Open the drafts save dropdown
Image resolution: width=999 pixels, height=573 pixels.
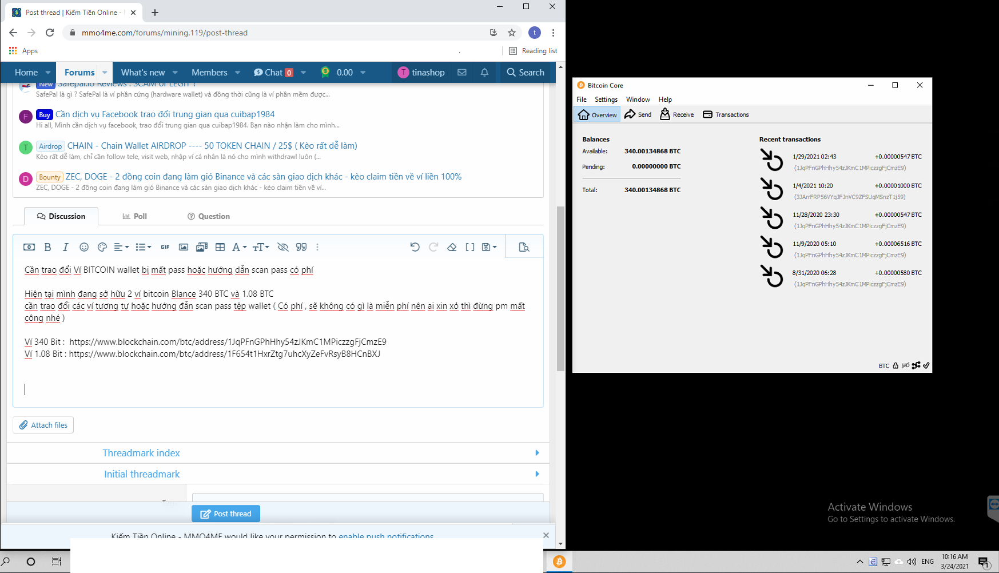coord(489,247)
